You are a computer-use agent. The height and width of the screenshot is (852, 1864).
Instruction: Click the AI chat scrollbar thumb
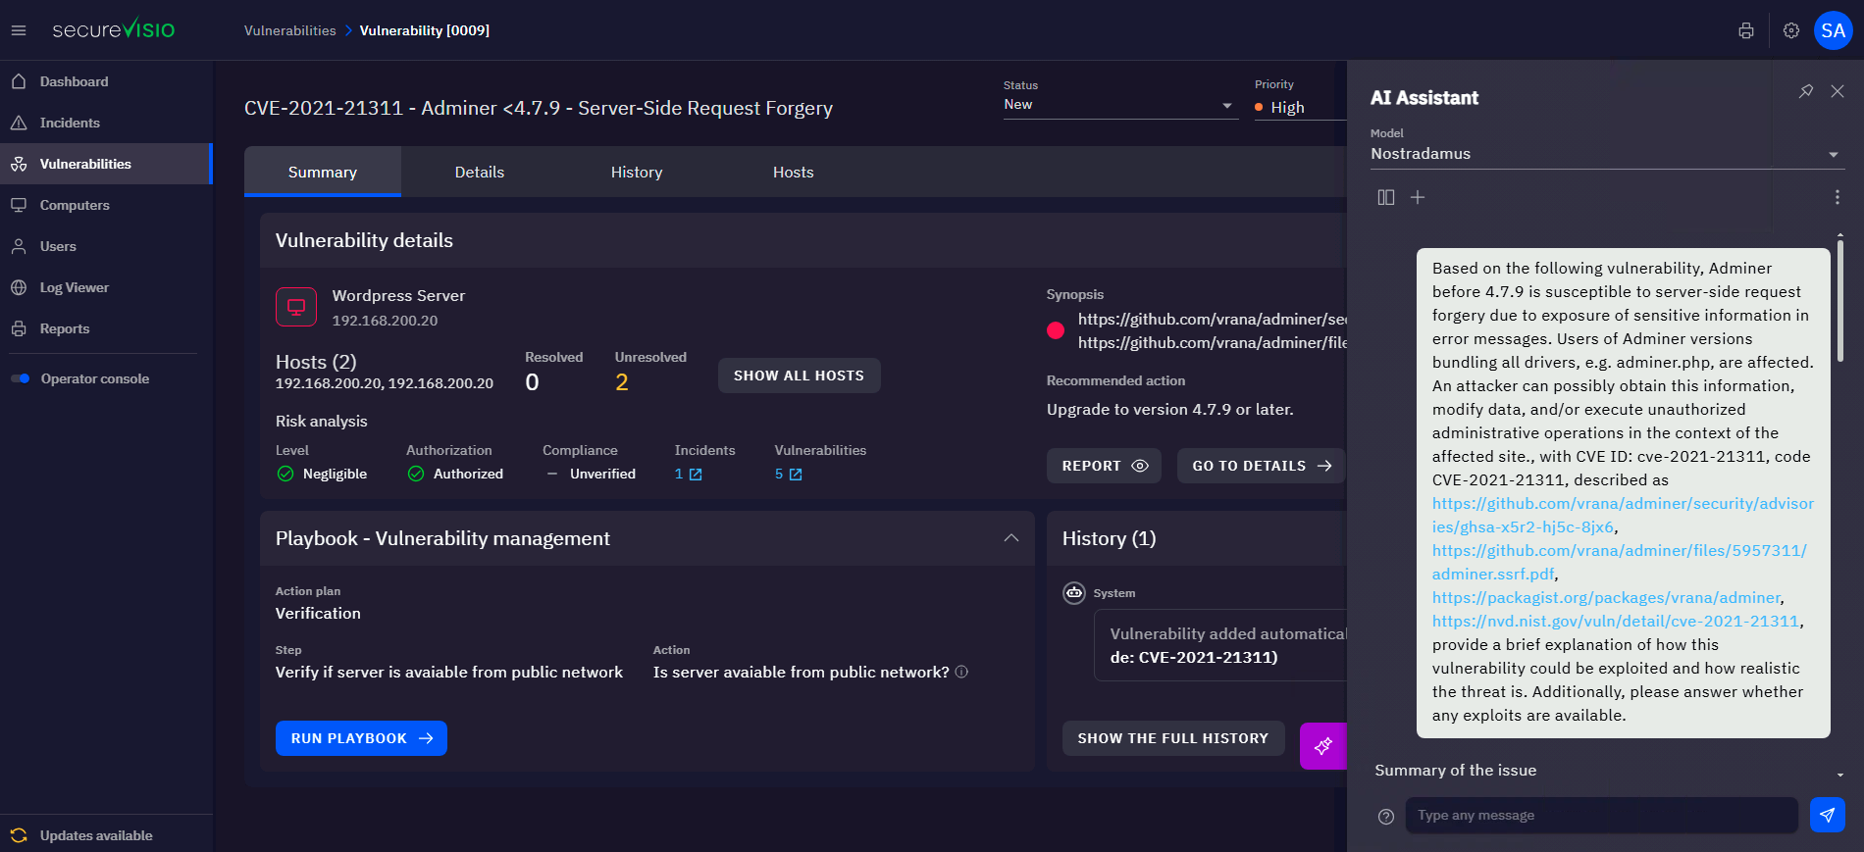1839,299
